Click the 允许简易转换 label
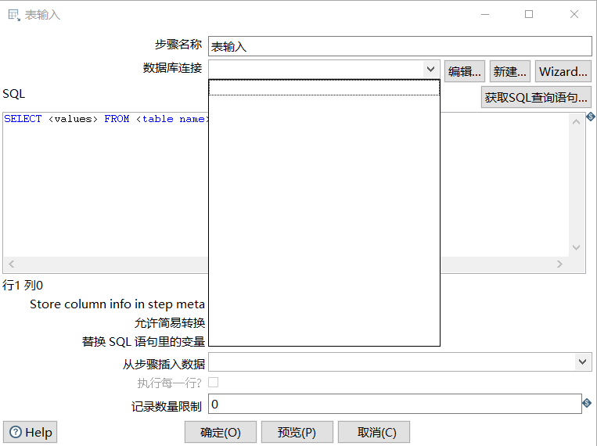Image resolution: width=597 pixels, height=446 pixels. 170,323
